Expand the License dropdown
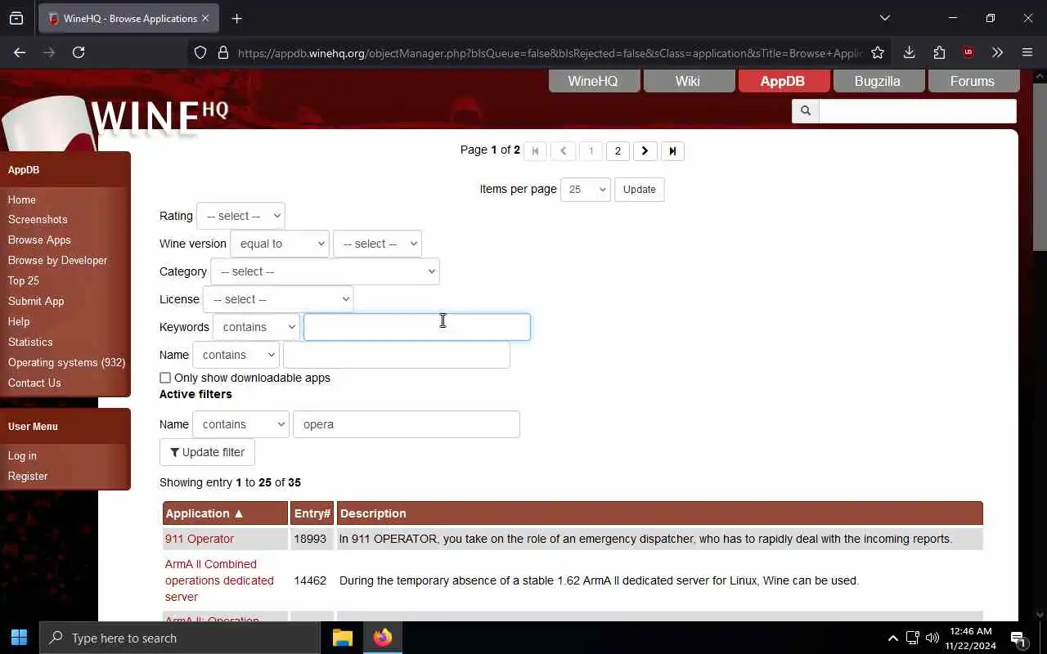Viewport: 1047px width, 654px height. [278, 299]
